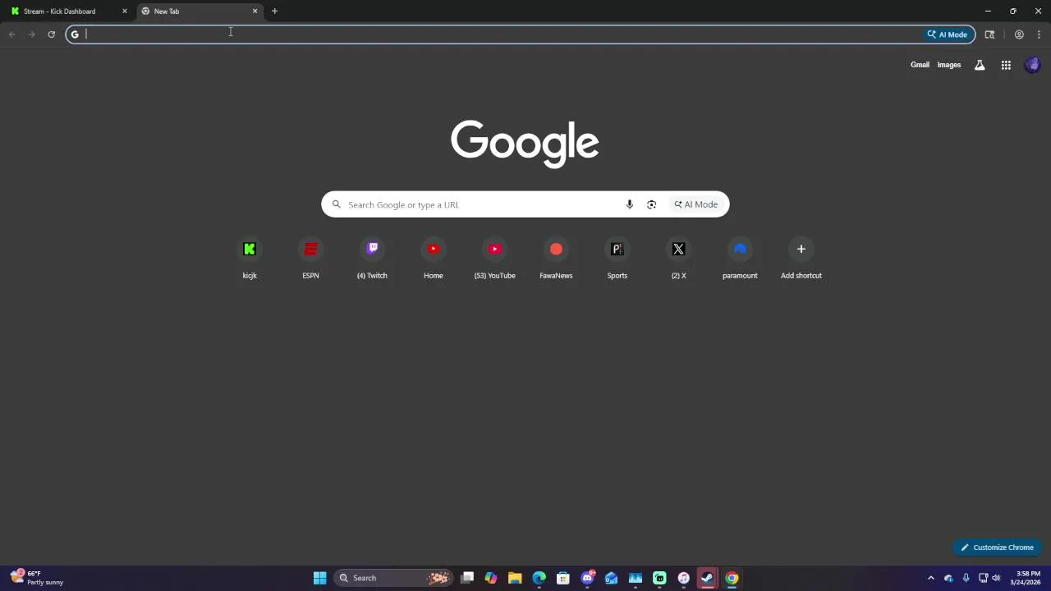1051x591 pixels.
Task: Open the Windows Start menu
Action: 319,578
